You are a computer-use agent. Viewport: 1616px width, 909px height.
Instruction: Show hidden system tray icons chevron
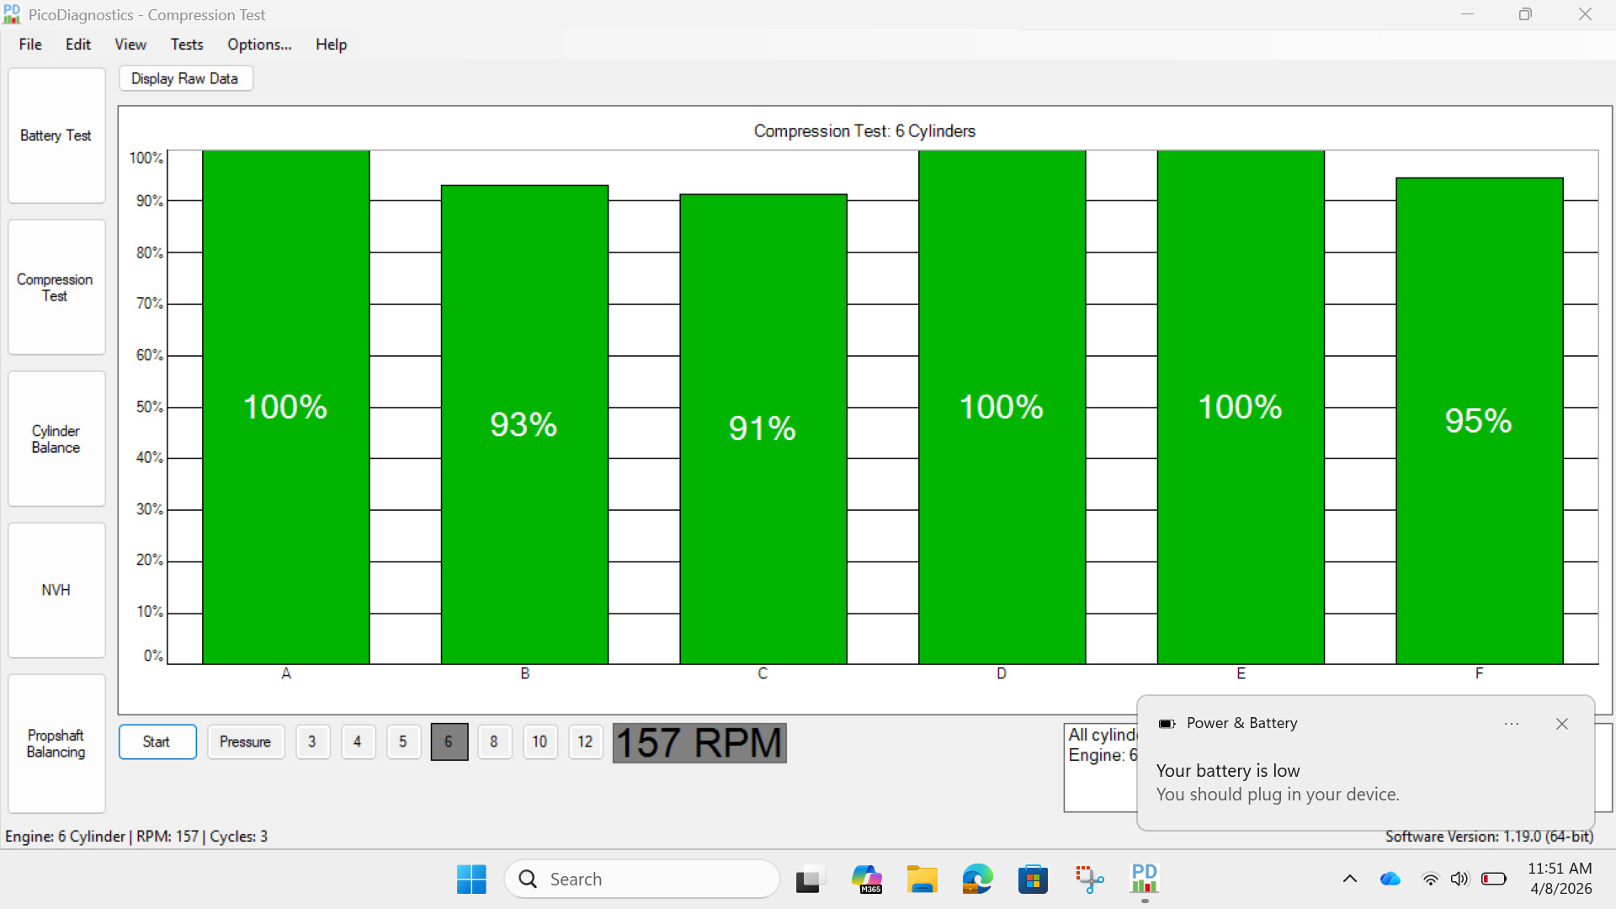click(1350, 880)
